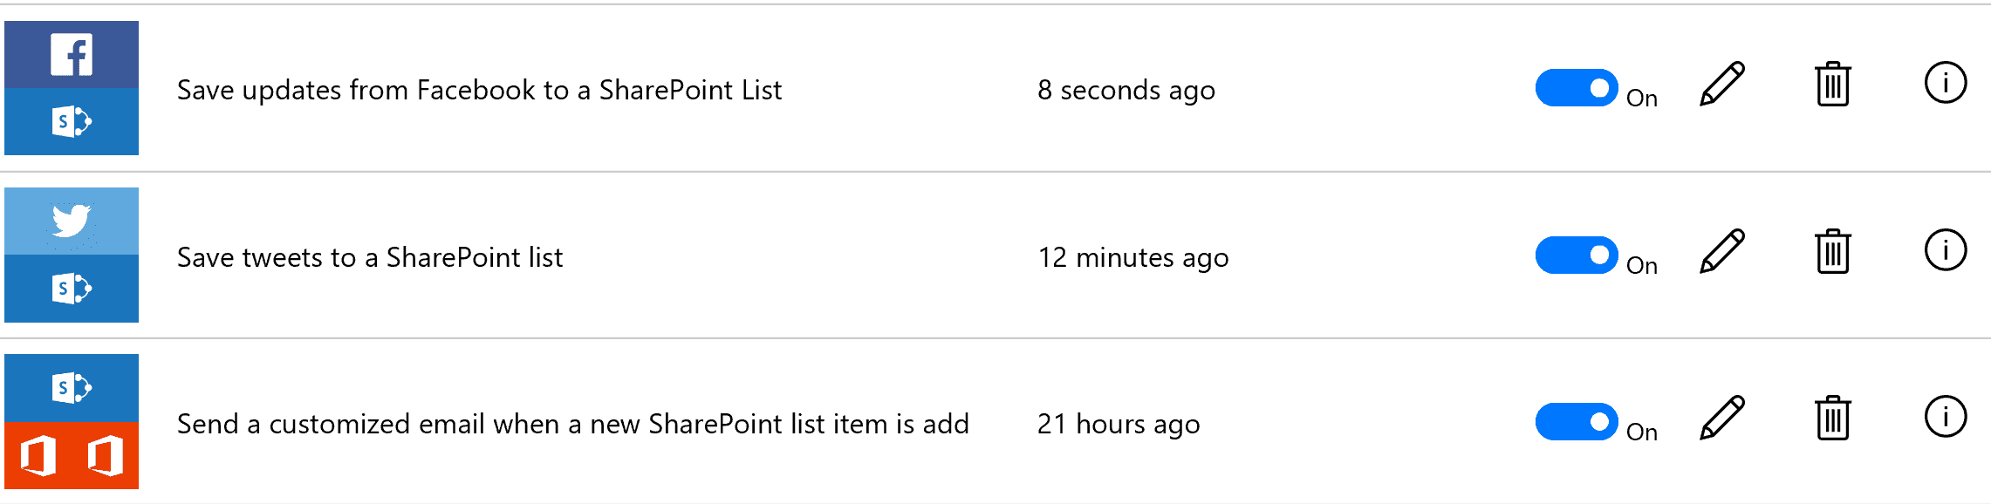Show info for customized email flow

click(1946, 417)
